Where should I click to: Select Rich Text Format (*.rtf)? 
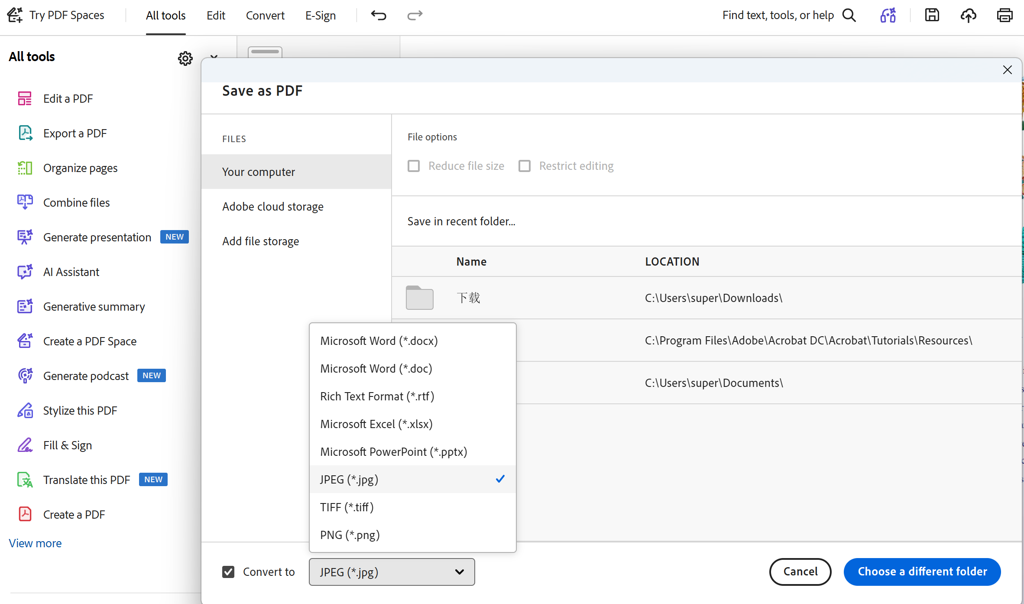[x=413, y=396]
